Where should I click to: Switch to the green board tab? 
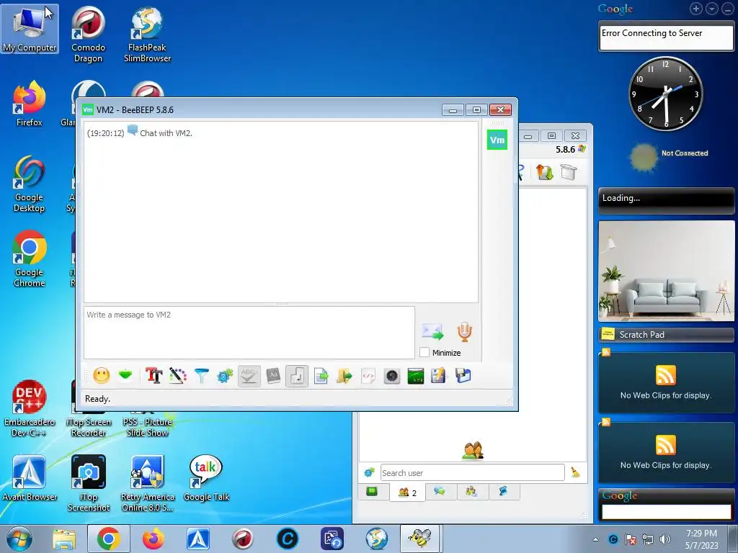coord(372,491)
